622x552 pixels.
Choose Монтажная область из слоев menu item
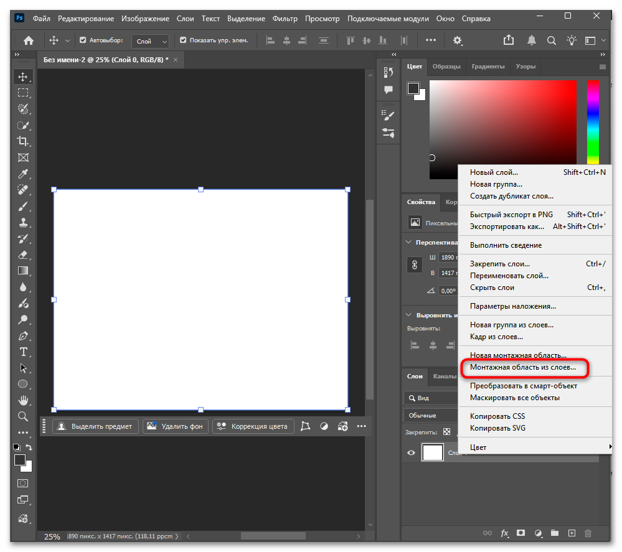(523, 368)
